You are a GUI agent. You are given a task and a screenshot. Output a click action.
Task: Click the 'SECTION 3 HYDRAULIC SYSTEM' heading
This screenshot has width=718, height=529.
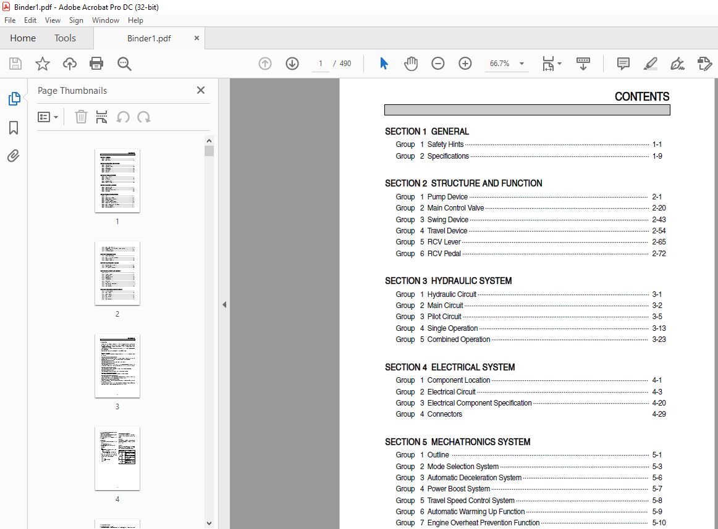[x=449, y=281]
